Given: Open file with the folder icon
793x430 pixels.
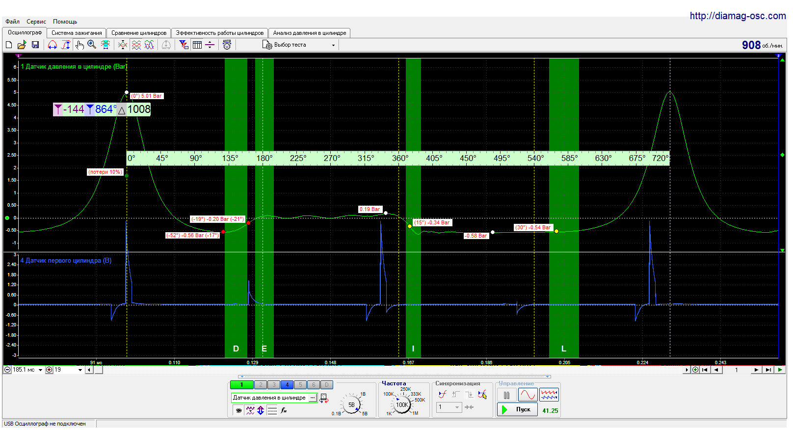Looking at the screenshot, I should (x=22, y=45).
